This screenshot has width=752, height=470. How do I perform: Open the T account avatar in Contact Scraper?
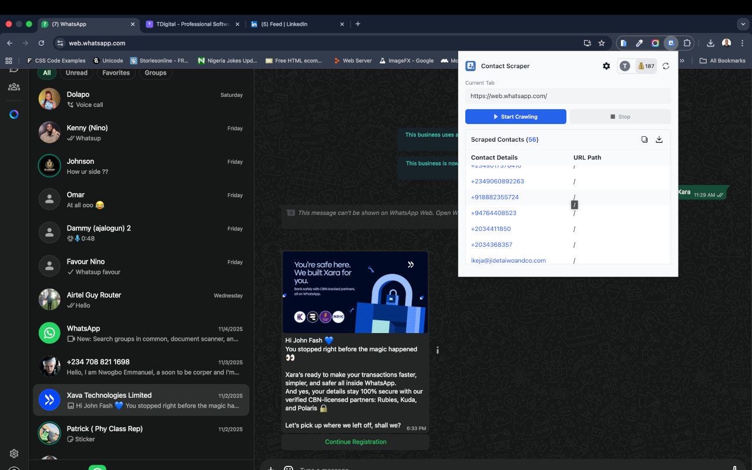click(625, 66)
